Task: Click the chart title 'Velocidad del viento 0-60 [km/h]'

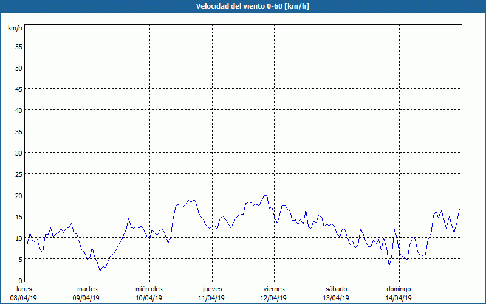Action: pos(243,6)
